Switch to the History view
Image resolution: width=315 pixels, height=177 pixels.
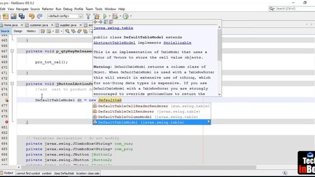pyautogui.click(x=31, y=31)
